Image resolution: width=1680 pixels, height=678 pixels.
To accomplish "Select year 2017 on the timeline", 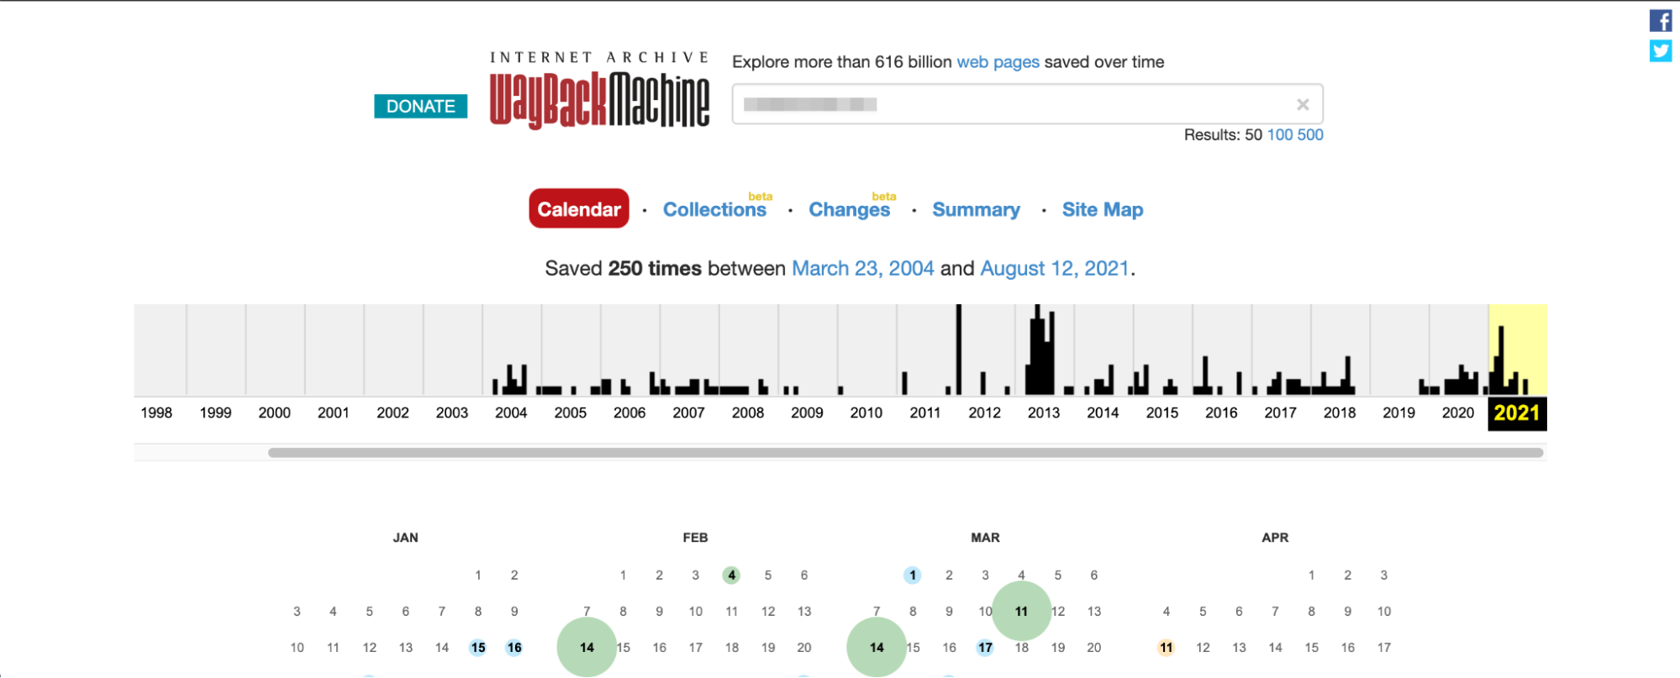I will (x=1281, y=413).
